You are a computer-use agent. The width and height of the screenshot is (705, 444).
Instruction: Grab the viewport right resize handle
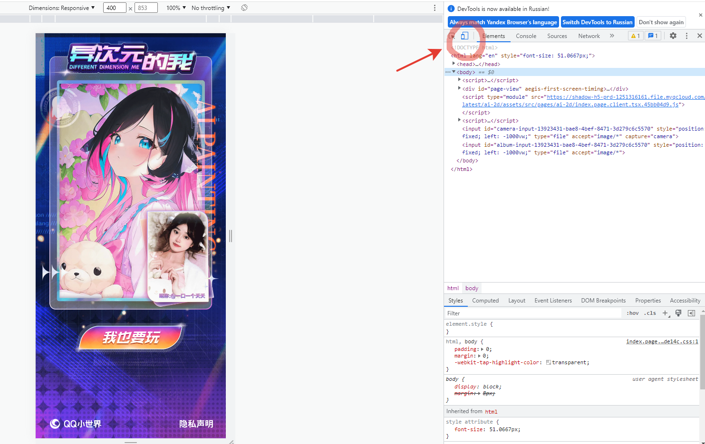[231, 236]
